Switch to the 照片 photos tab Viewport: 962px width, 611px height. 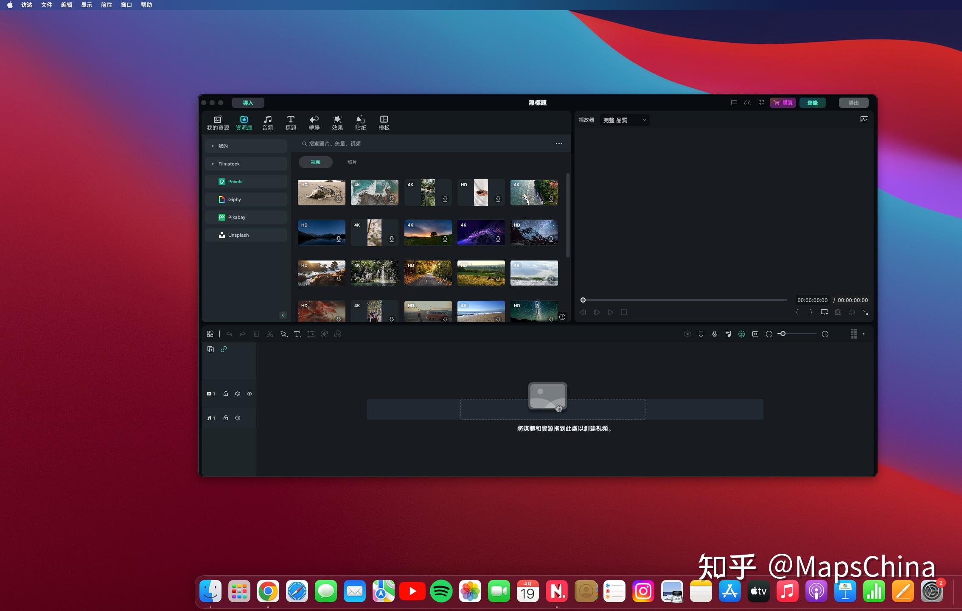click(352, 162)
